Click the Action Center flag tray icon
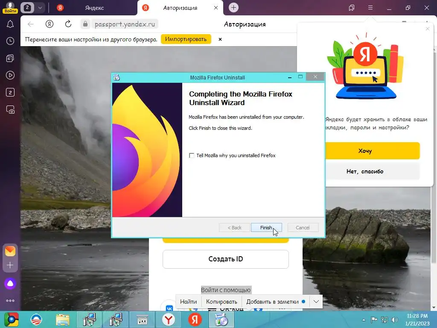This screenshot has width=437, height=328. pyautogui.click(x=374, y=320)
